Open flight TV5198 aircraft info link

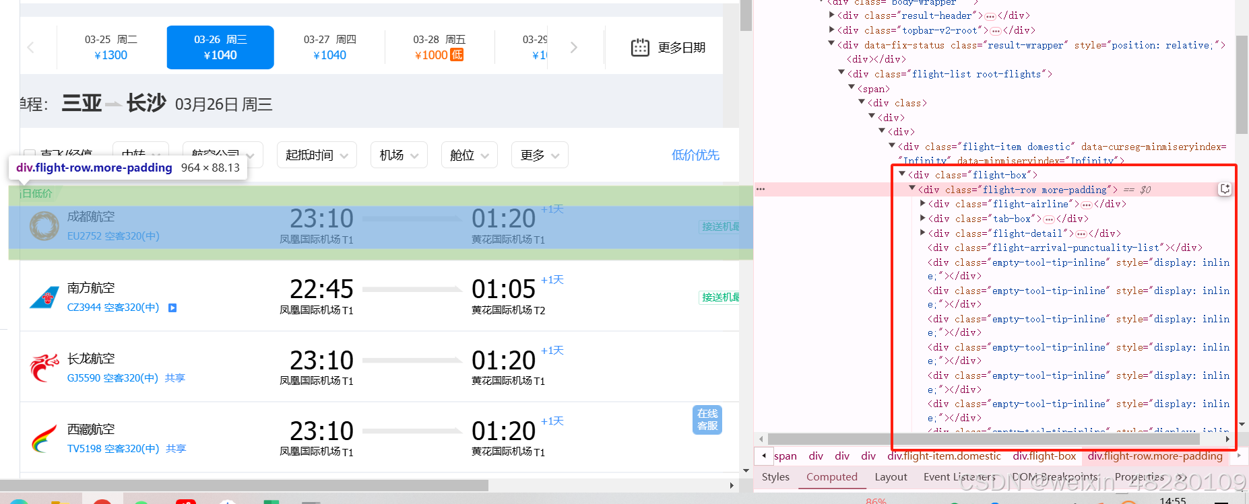pyautogui.click(x=113, y=449)
